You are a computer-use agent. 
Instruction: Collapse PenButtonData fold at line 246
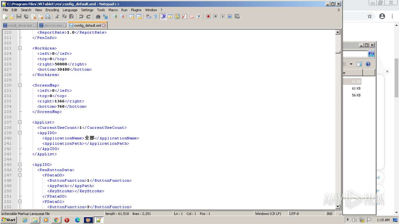(x=20, y=170)
